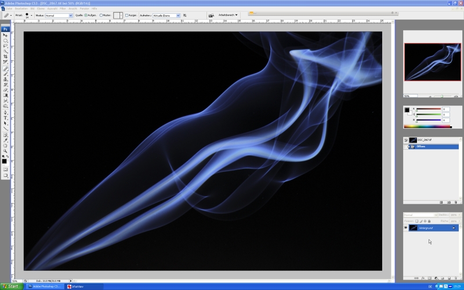The width and height of the screenshot is (464, 290).
Task: Select the Slice tool
Action: coord(5,62)
